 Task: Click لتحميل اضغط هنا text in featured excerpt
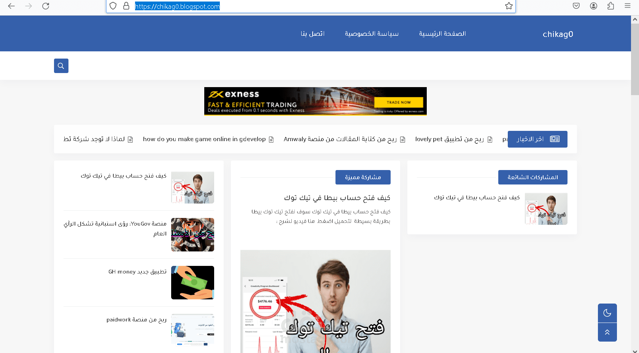pos(331,221)
